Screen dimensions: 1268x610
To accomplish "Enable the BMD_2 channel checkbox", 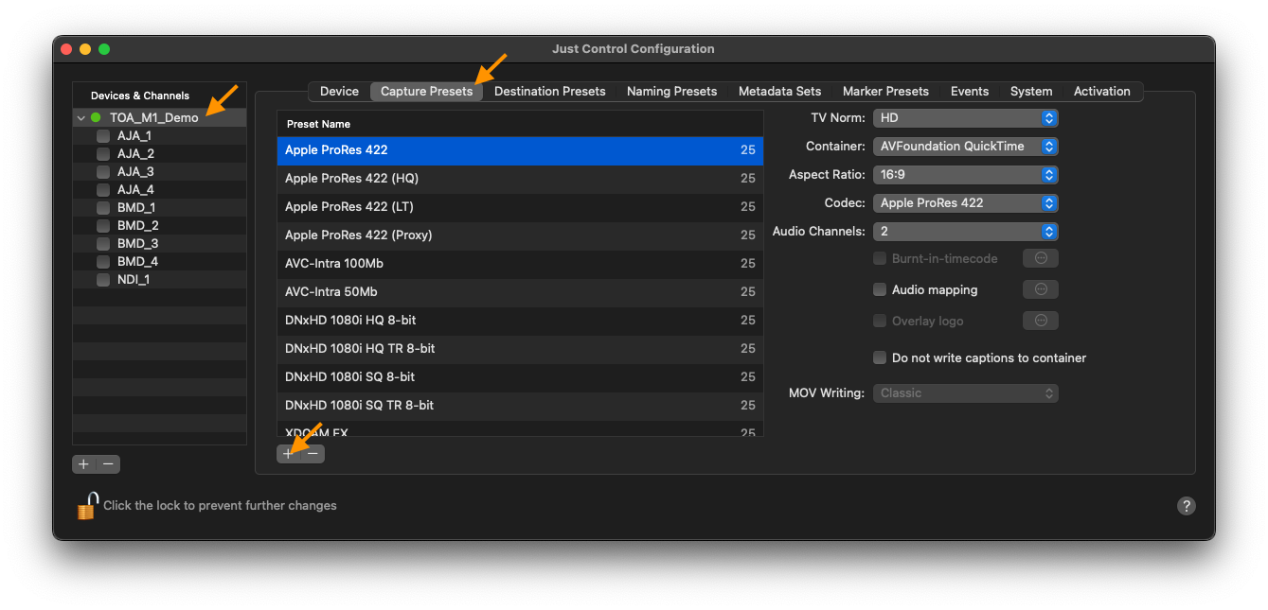I will (x=103, y=226).
